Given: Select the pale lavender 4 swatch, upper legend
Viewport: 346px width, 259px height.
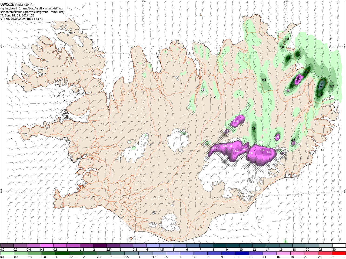Looking at the screenshot, I should pyautogui.click(x=153, y=246).
